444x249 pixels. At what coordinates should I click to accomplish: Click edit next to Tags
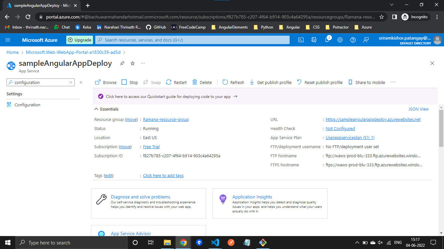pyautogui.click(x=109, y=176)
